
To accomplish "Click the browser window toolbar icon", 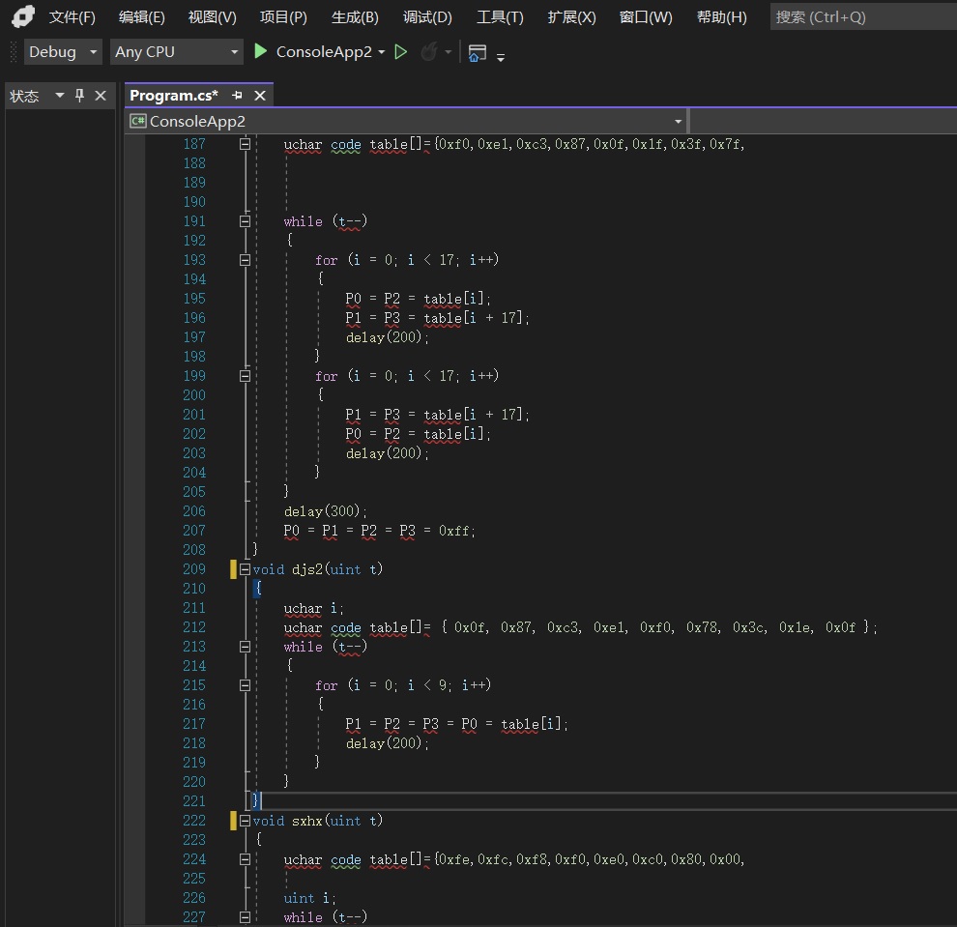I will tap(477, 52).
